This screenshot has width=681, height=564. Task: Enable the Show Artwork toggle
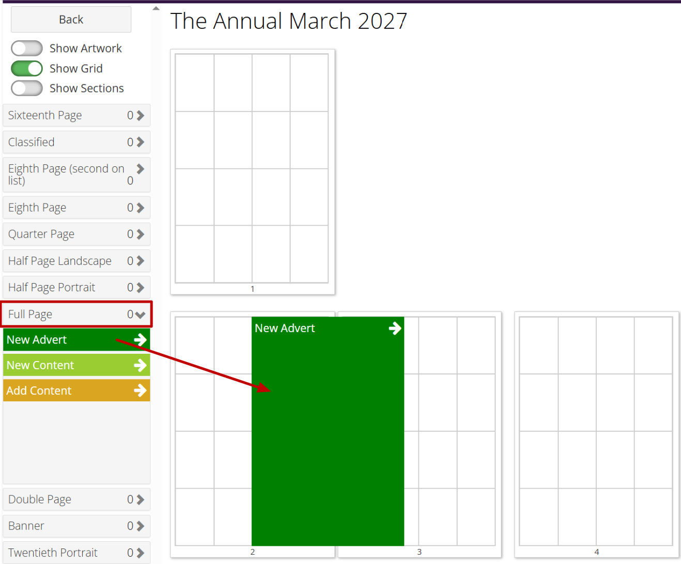(27, 48)
